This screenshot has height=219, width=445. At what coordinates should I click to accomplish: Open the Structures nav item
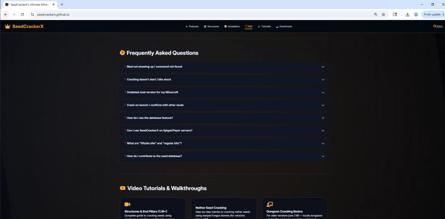(212, 26)
